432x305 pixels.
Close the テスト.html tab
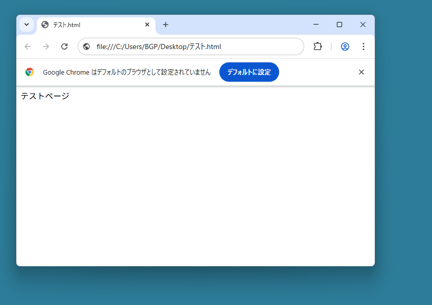[147, 25]
